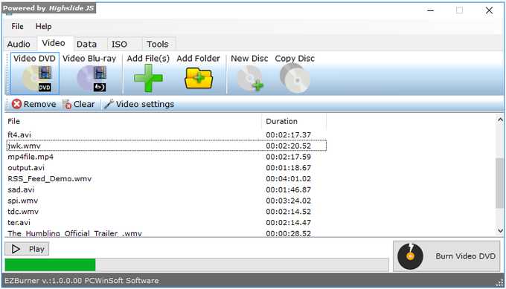This screenshot has height=289, width=506.
Task: Open the Copy Disc tool
Action: (x=295, y=74)
